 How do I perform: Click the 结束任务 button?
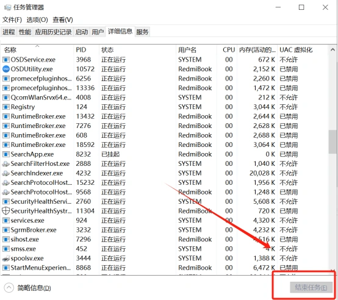coord(311,287)
